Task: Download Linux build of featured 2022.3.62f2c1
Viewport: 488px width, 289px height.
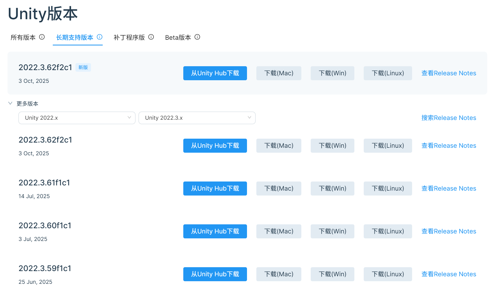Action: tap(387, 73)
